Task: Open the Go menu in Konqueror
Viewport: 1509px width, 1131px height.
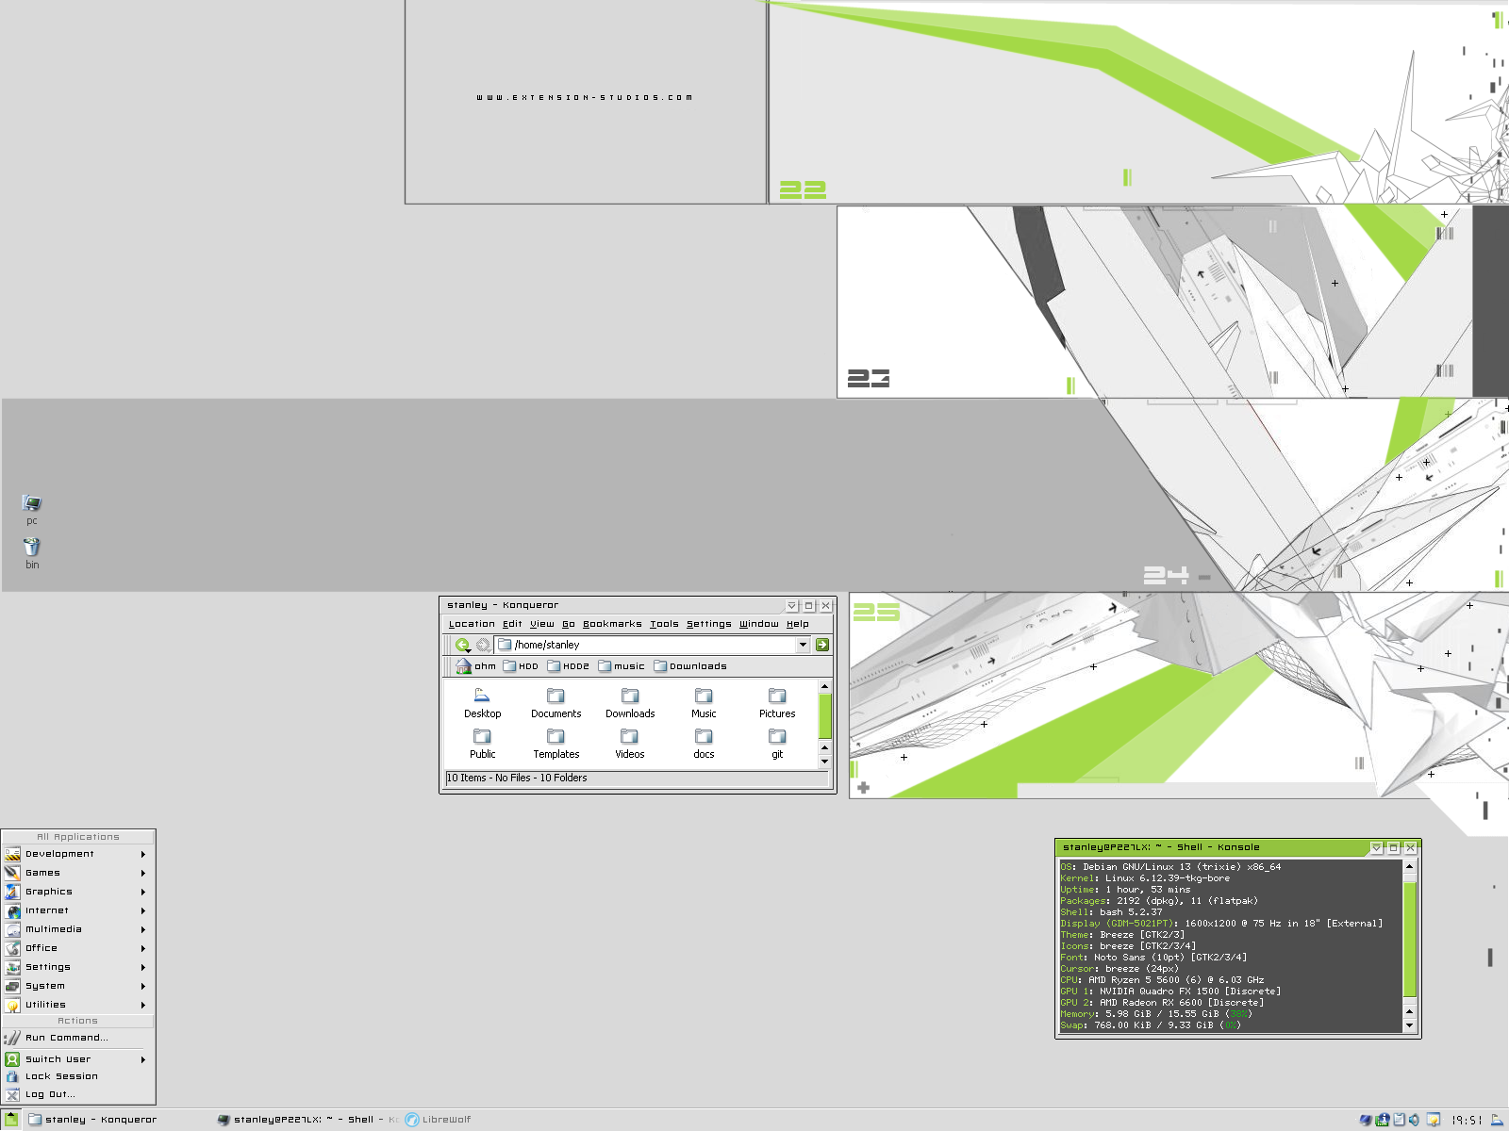Action: pyautogui.click(x=569, y=624)
